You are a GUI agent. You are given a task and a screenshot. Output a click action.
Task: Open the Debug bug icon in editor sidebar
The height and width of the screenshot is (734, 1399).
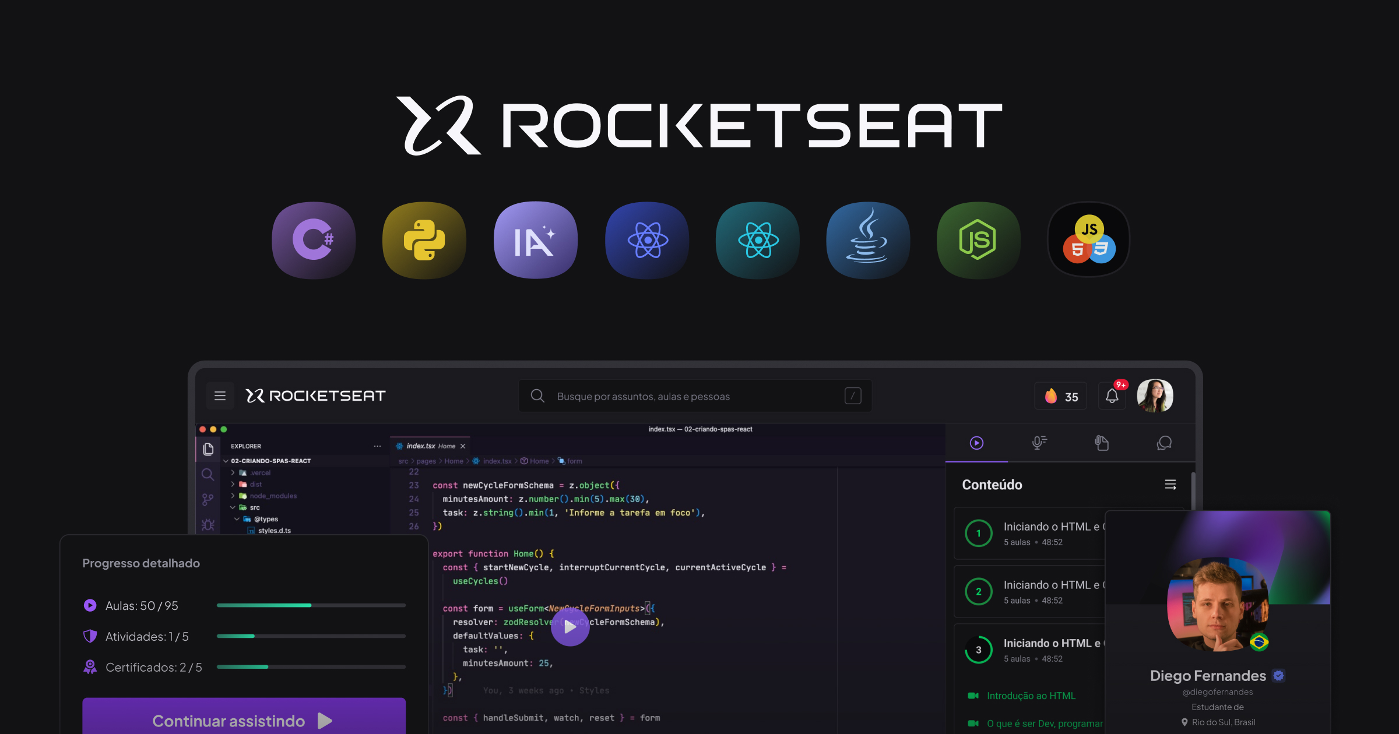pyautogui.click(x=208, y=525)
